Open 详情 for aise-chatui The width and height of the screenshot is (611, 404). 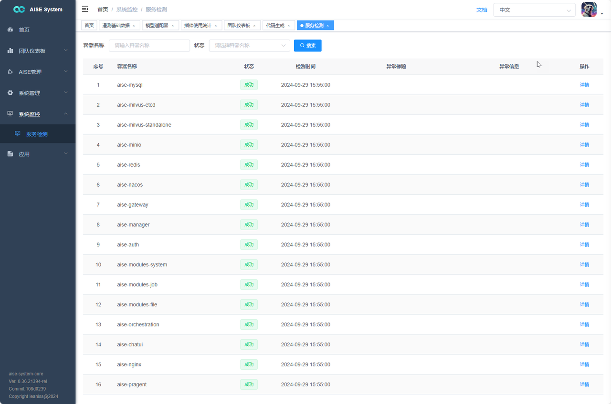point(584,345)
